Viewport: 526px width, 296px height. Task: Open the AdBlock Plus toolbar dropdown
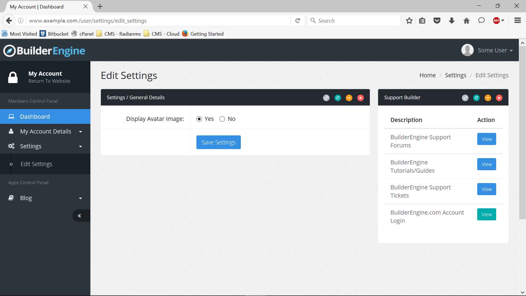coord(502,21)
